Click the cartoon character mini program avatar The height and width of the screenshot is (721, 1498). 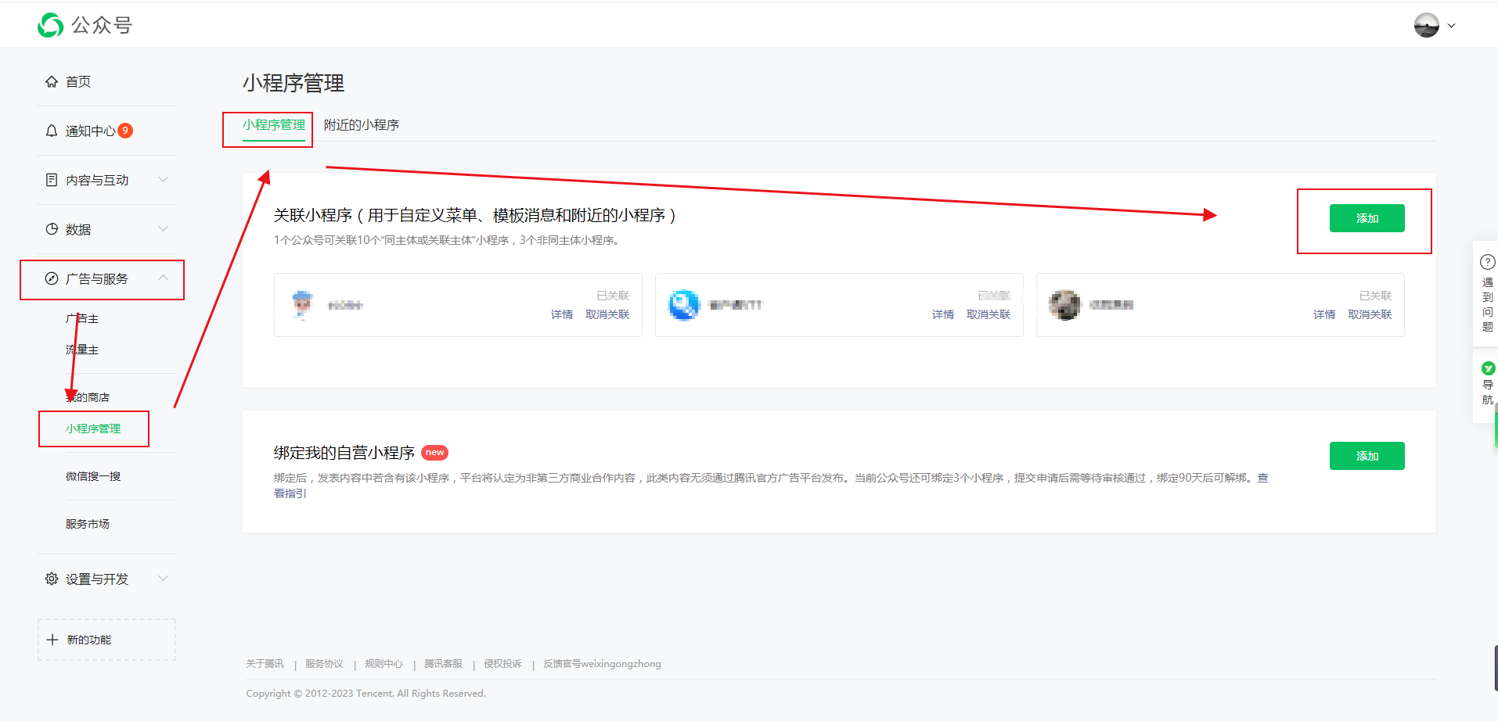[302, 305]
